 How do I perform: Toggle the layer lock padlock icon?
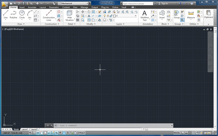[111, 16]
